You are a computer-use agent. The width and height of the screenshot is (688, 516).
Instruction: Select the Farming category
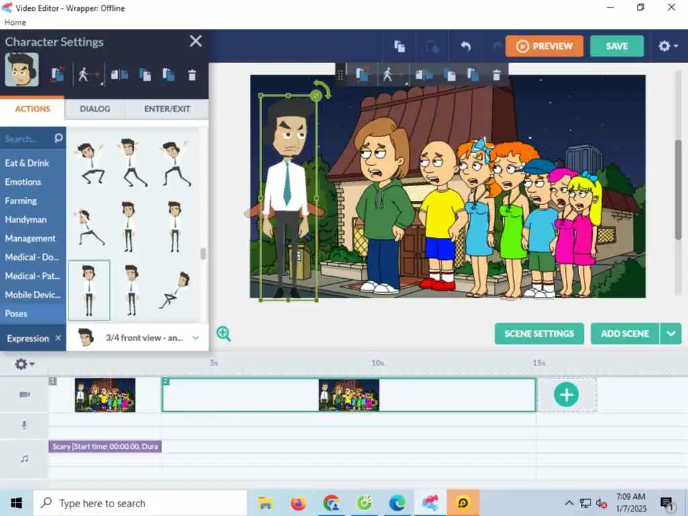pyautogui.click(x=21, y=200)
